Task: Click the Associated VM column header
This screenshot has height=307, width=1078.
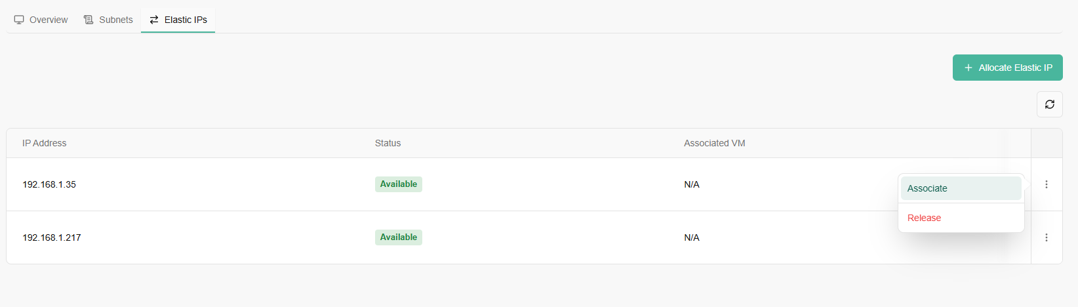Action: (x=714, y=143)
